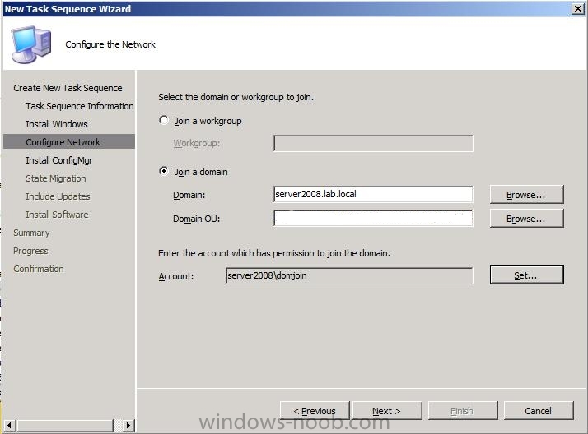Screen dimensions: 588x434
Task: Open the Confirmation step in sidebar
Action: pyautogui.click(x=39, y=269)
